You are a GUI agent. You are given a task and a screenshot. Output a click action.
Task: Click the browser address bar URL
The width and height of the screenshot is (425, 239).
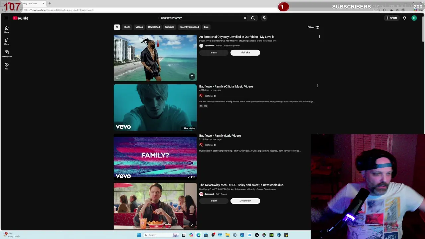(x=59, y=10)
